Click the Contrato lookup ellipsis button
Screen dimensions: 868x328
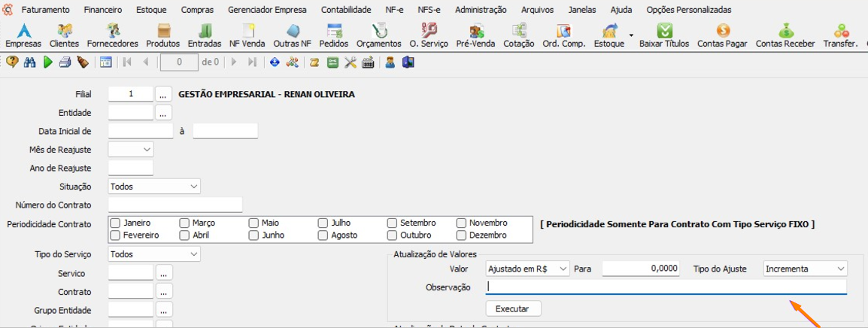coord(165,291)
